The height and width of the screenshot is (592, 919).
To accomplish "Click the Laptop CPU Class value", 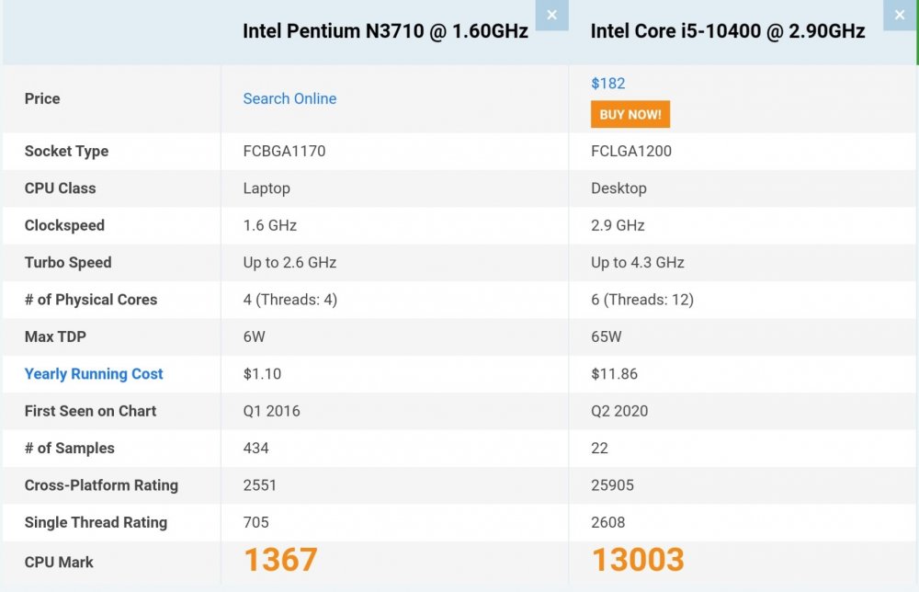I will click(x=267, y=188).
